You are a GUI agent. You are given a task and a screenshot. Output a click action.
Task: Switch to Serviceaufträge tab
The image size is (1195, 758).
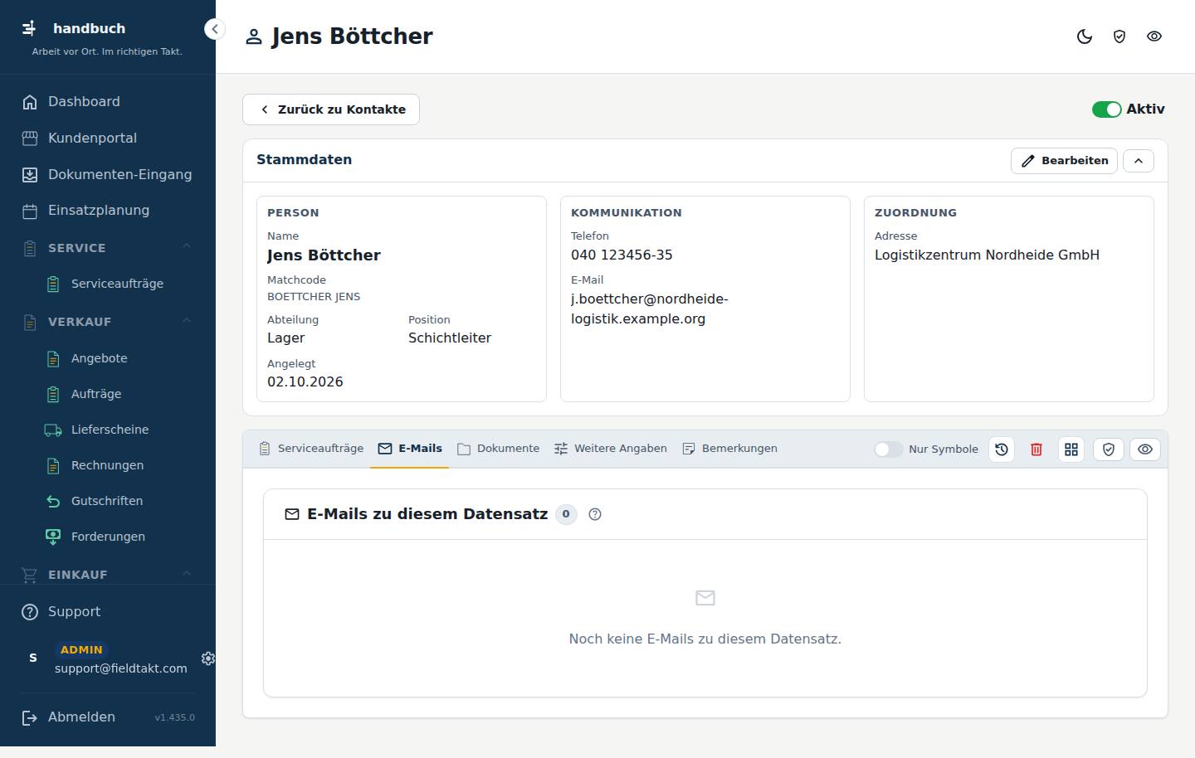point(311,449)
